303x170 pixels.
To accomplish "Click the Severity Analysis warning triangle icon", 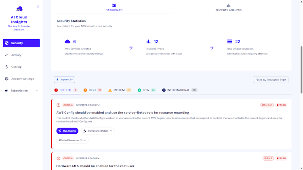I will 228,5.
